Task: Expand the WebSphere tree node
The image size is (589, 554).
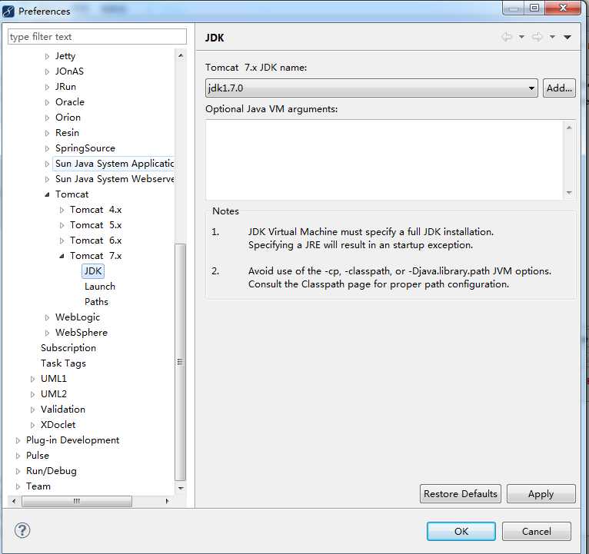Action: click(x=47, y=333)
